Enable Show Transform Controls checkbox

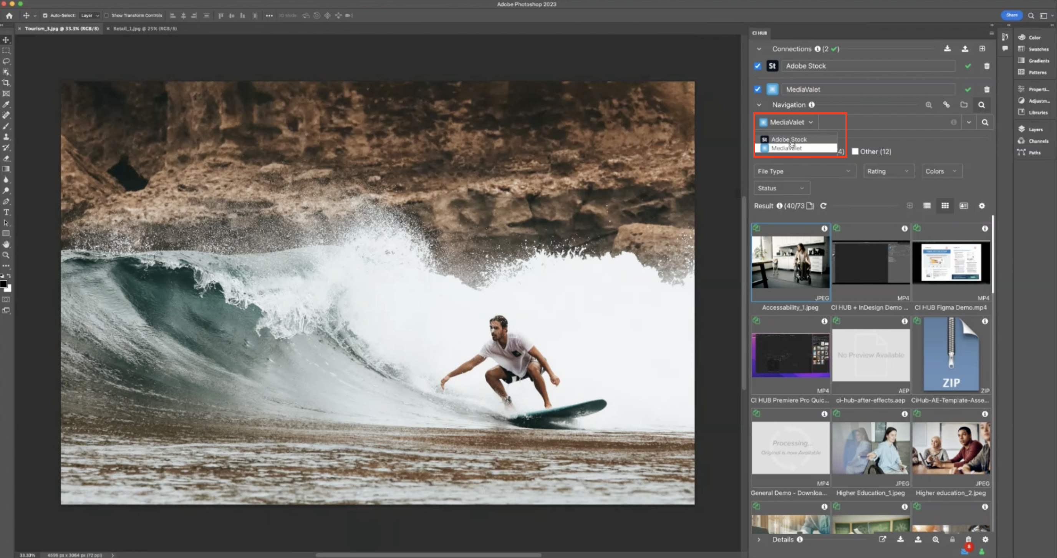(x=106, y=16)
